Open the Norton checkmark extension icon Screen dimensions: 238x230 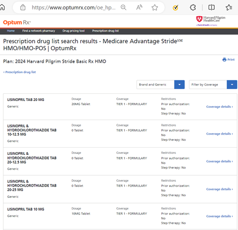(x=175, y=8)
